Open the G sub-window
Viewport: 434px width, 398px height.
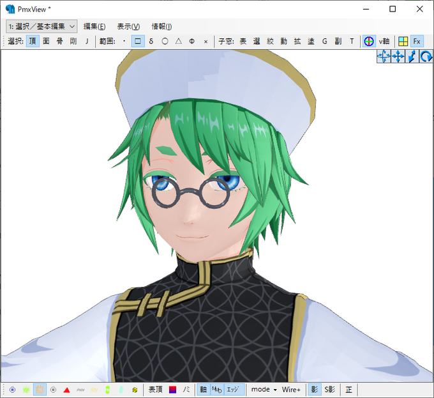tap(324, 42)
